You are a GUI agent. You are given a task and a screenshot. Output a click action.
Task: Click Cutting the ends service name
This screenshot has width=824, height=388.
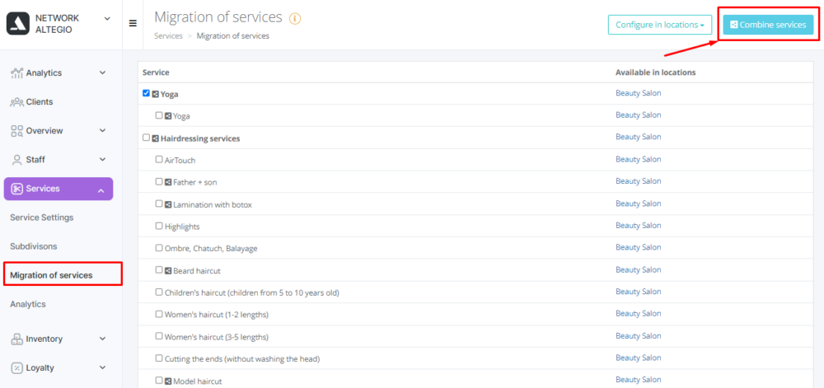coord(242,359)
